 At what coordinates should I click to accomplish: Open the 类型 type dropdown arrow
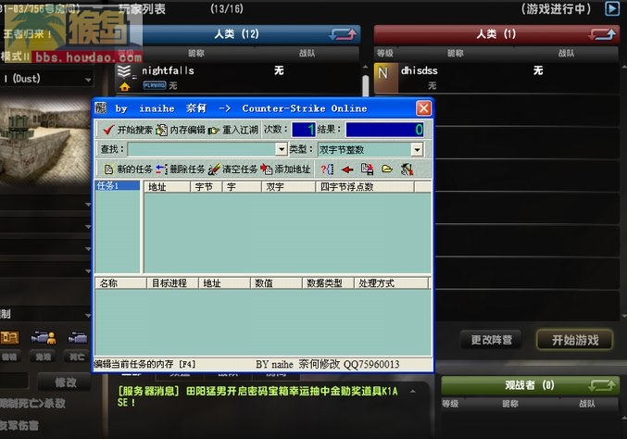417,149
